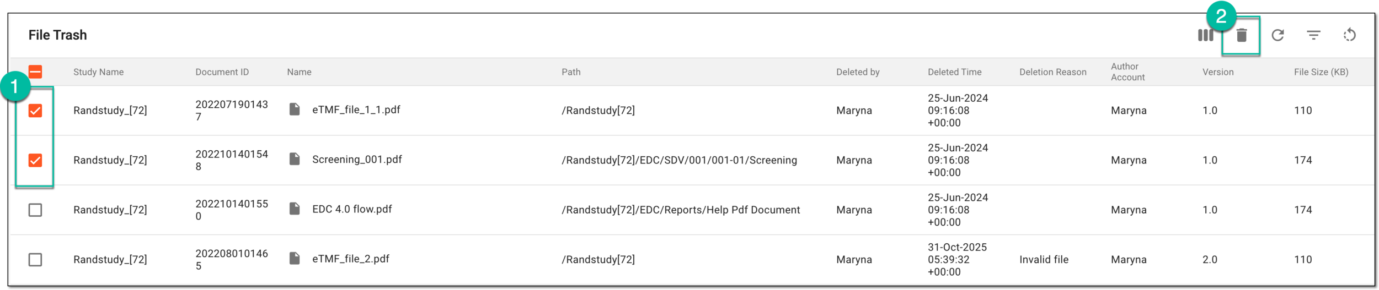Toggle the select-all header checkbox

(x=35, y=72)
